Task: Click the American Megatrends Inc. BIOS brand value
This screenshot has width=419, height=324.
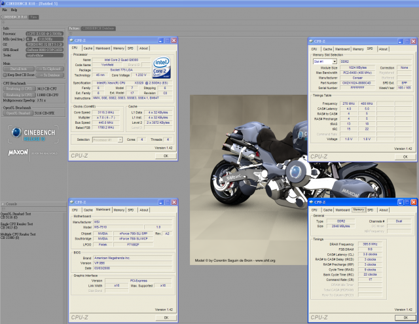Action: (x=133, y=259)
